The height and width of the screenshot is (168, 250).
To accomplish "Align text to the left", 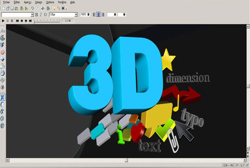I will click(94, 15).
